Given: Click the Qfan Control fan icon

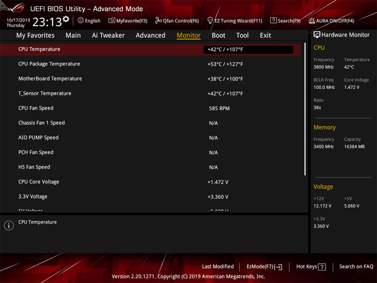Looking at the screenshot, I should click(158, 20).
